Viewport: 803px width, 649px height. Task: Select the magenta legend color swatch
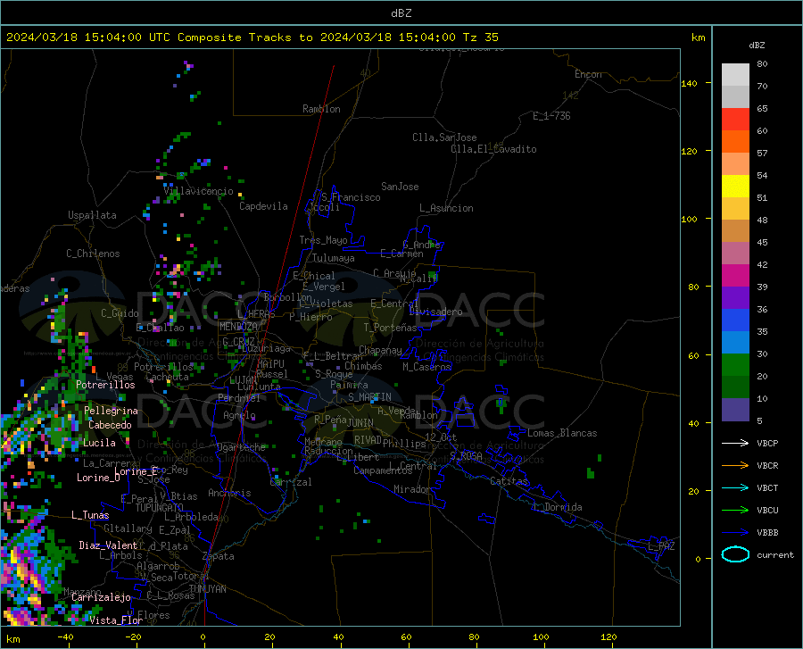click(x=735, y=276)
